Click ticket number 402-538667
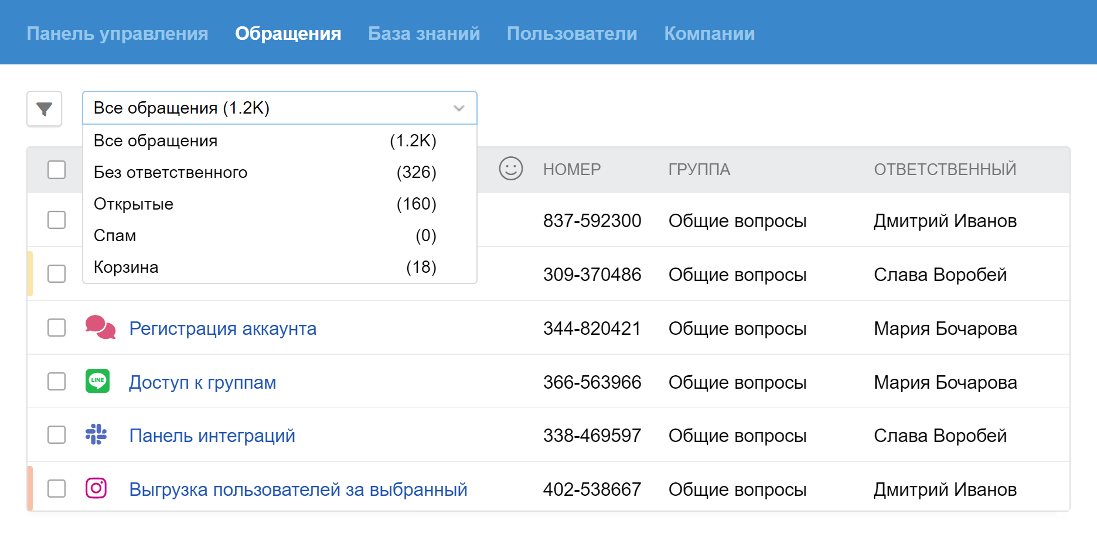 tap(592, 489)
